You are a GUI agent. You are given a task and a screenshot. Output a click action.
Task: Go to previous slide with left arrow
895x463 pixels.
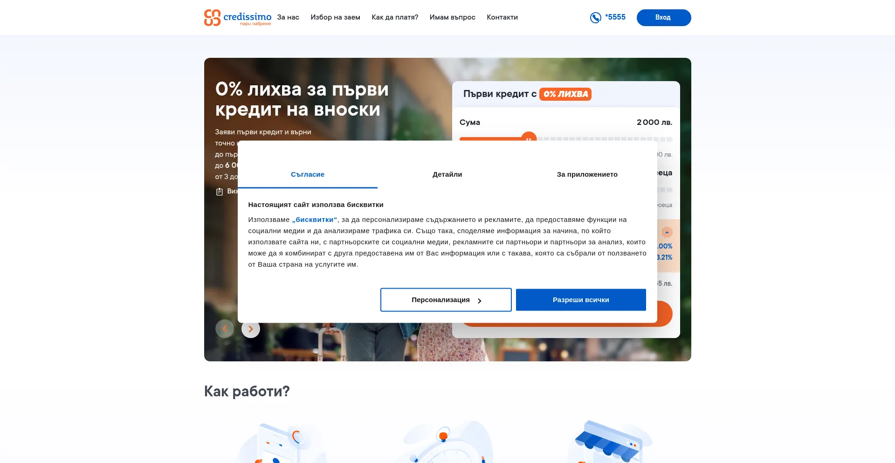(225, 329)
